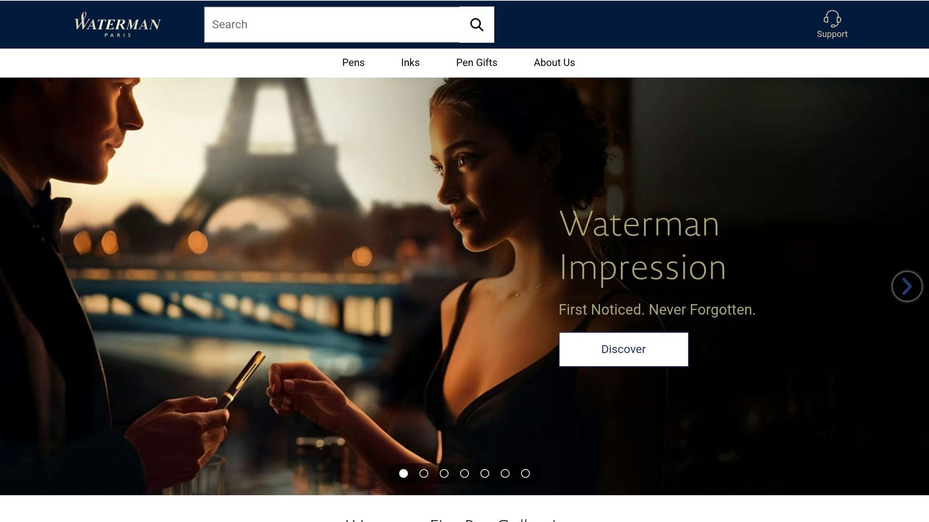Open the Pens menu
Image resolution: width=929 pixels, height=522 pixels.
353,63
